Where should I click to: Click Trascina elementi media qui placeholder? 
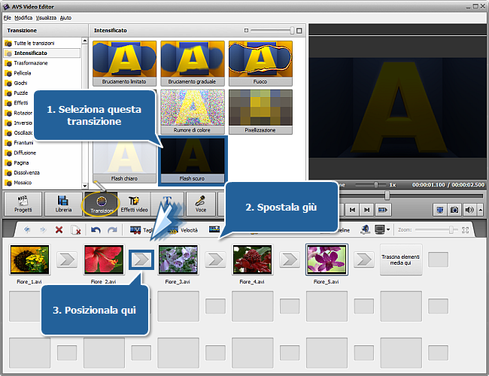tap(400, 259)
